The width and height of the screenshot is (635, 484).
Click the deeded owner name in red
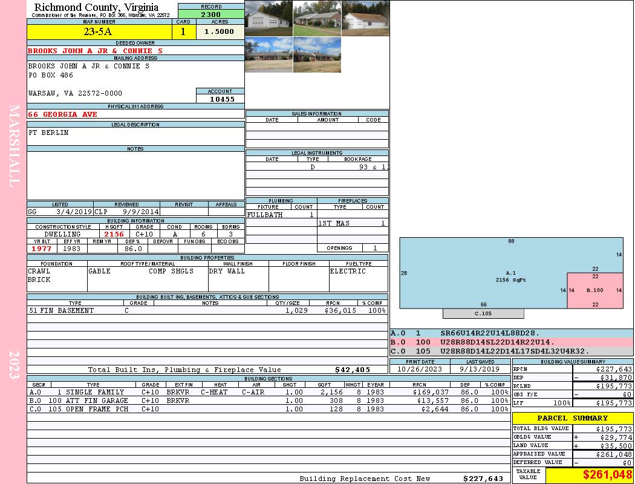tap(95, 51)
